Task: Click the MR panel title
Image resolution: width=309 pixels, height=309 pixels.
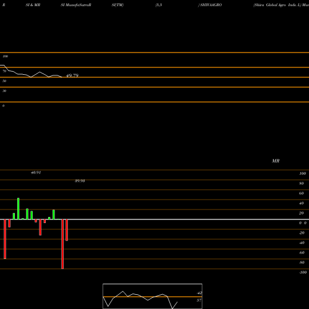Action: (x=276, y=161)
